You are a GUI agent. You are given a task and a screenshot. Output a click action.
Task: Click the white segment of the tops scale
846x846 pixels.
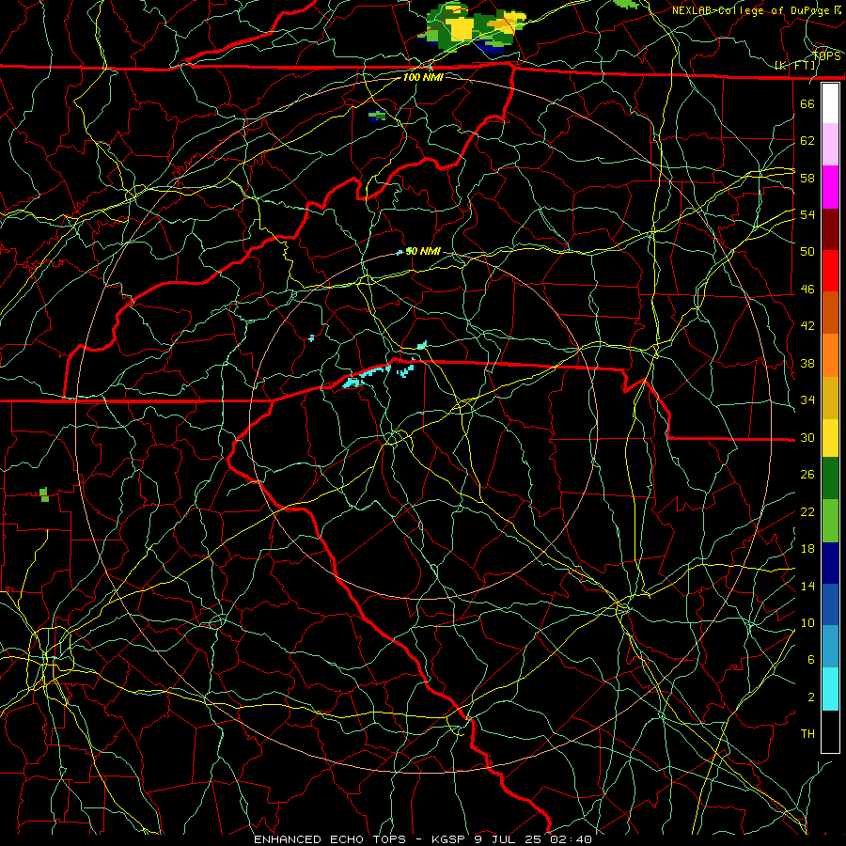[x=830, y=103]
